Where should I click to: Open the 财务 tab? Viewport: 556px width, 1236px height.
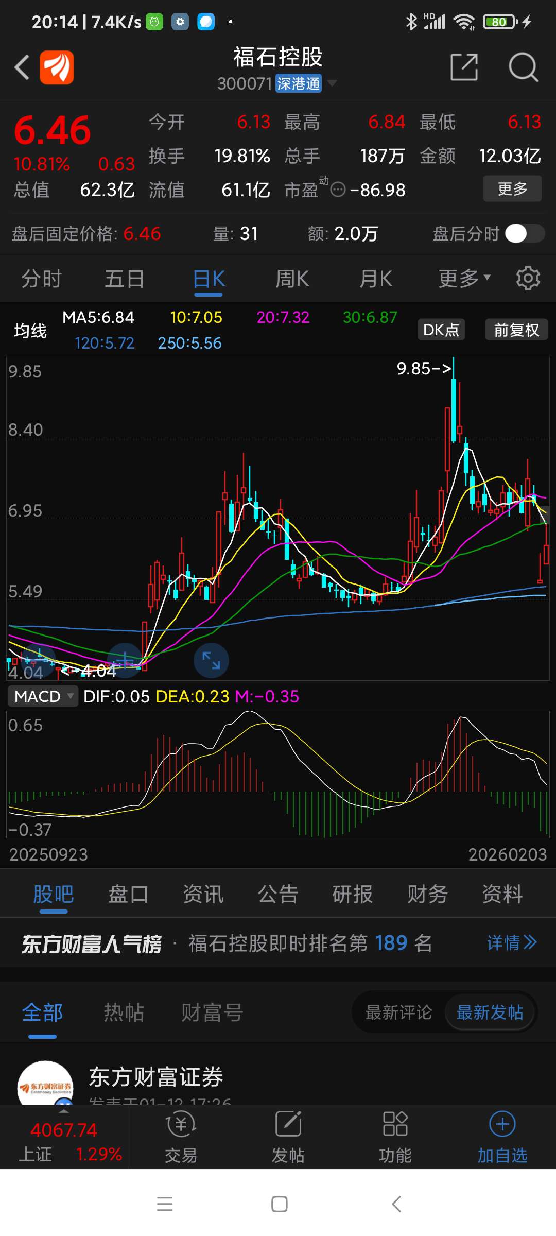427,894
